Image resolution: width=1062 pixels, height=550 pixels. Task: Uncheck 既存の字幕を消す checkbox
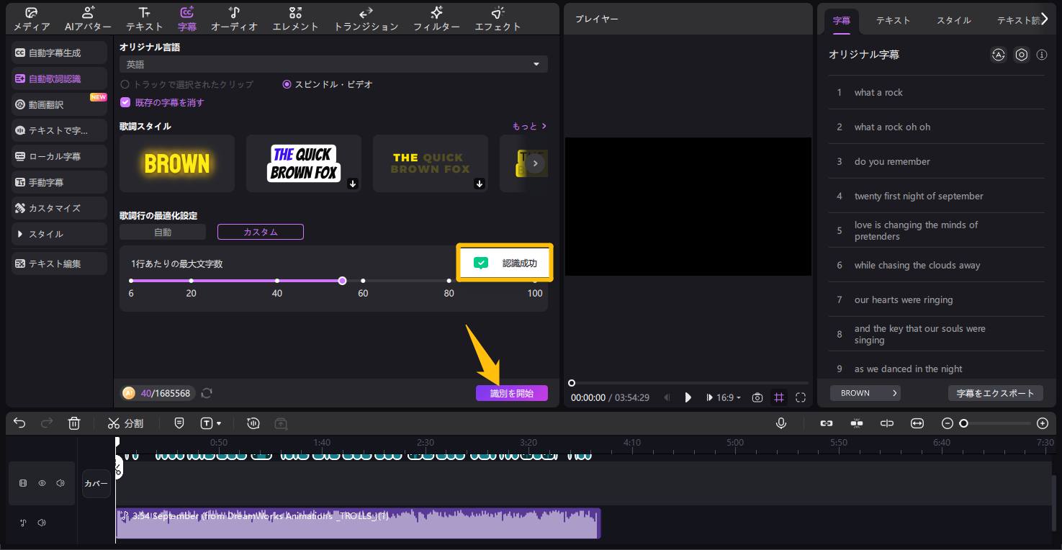(125, 102)
